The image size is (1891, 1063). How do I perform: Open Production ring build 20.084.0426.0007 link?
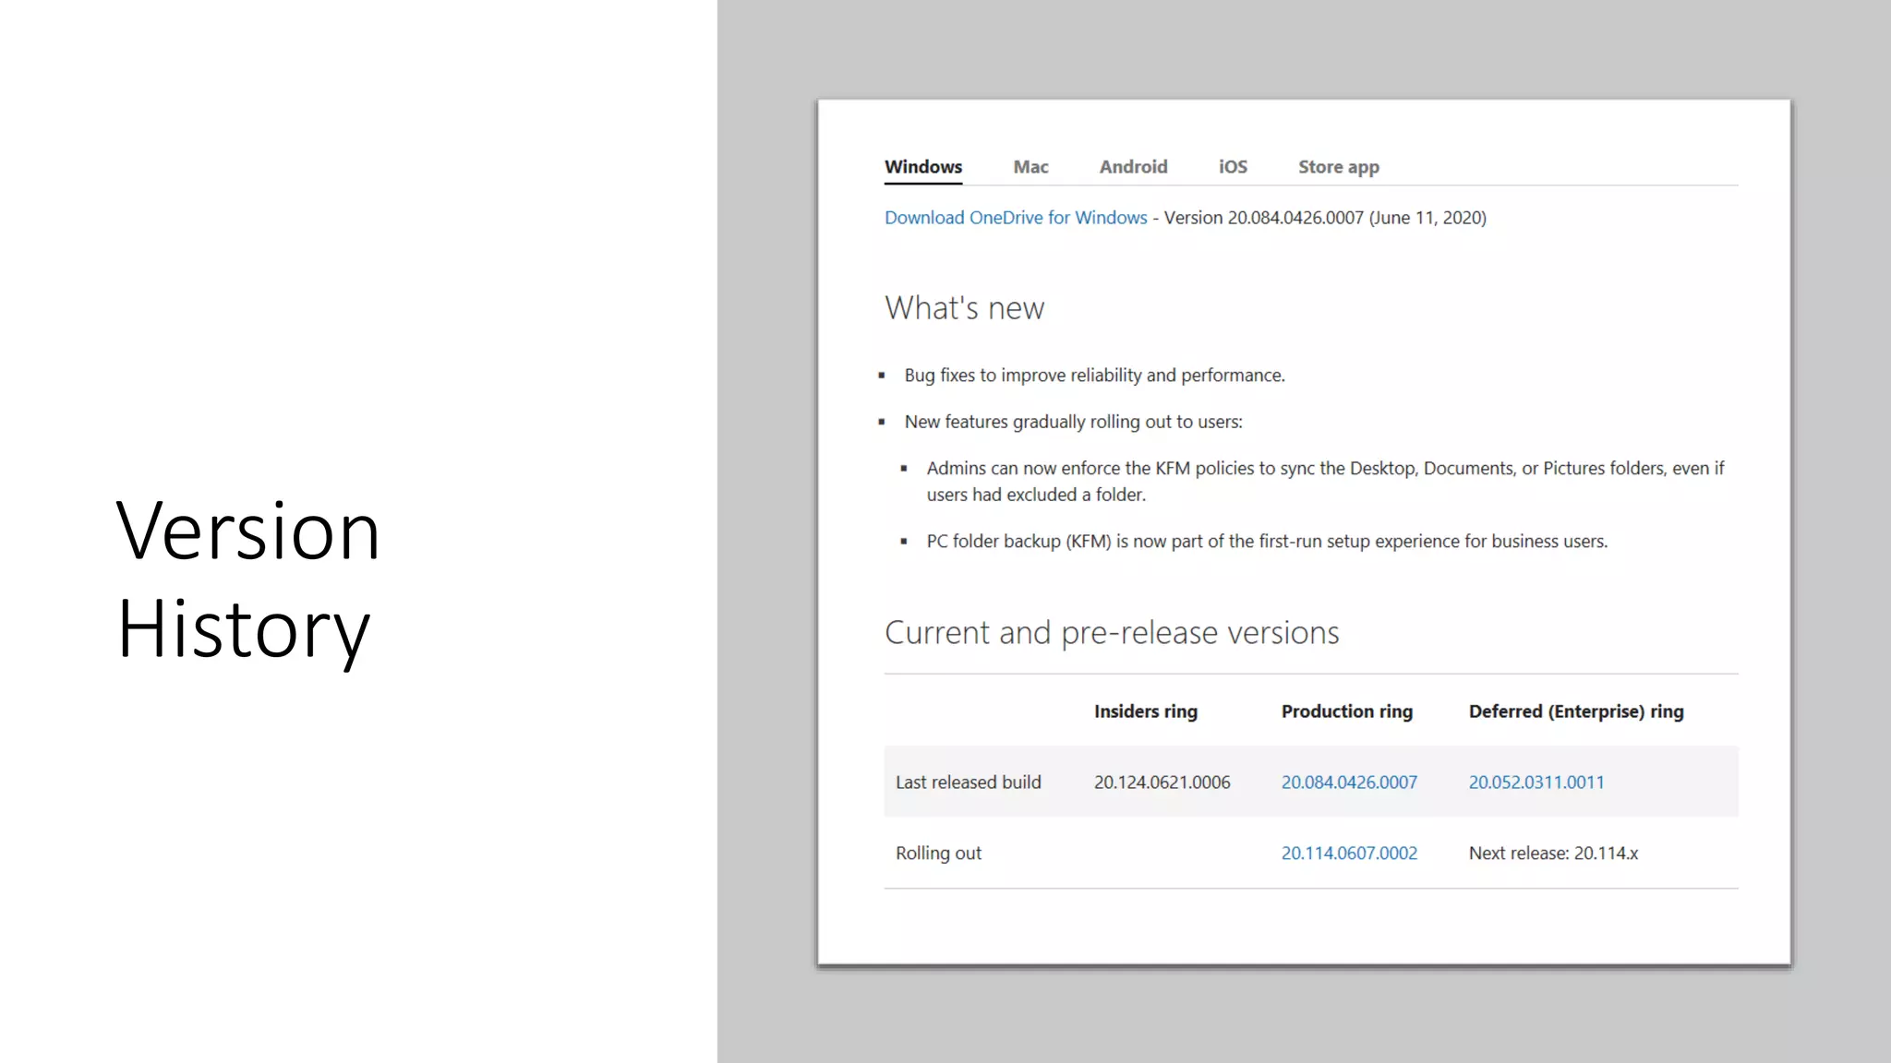[x=1349, y=782]
